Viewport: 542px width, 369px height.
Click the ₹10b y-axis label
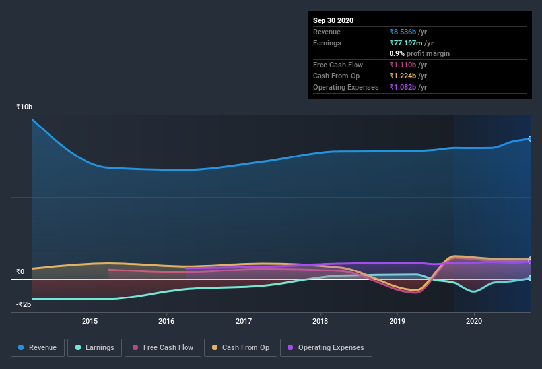[24, 107]
